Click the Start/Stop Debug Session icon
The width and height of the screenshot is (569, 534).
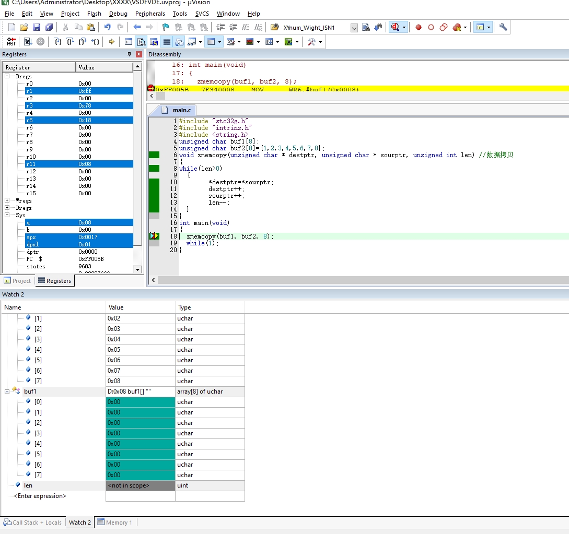[396, 27]
